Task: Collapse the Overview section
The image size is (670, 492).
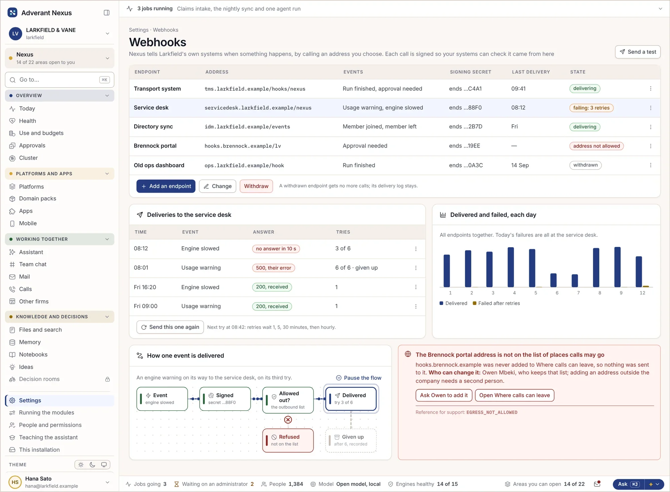Action: point(60,96)
